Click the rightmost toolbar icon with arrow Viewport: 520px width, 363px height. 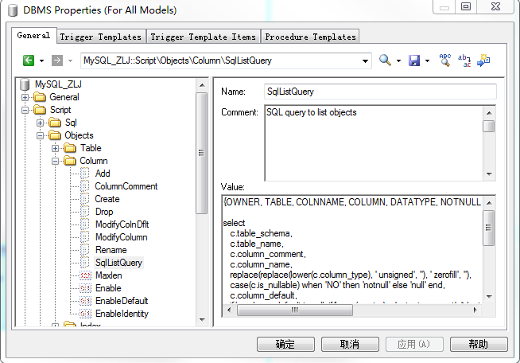[x=483, y=60]
